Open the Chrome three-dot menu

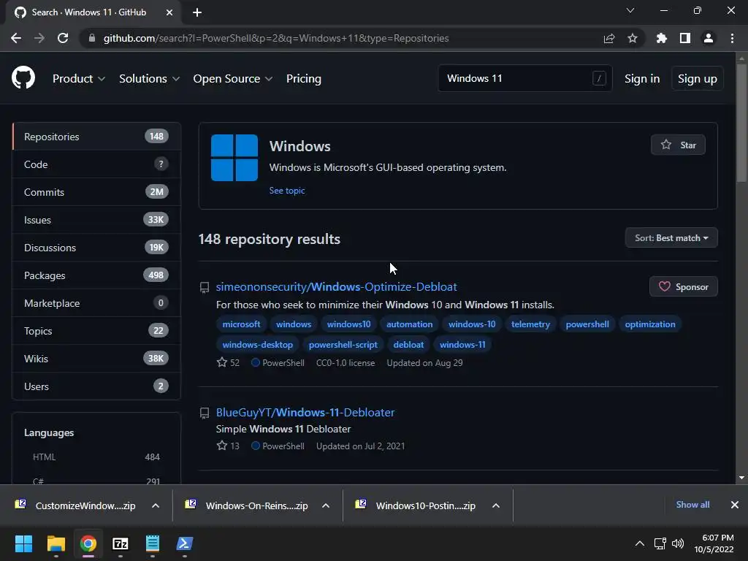(732, 38)
